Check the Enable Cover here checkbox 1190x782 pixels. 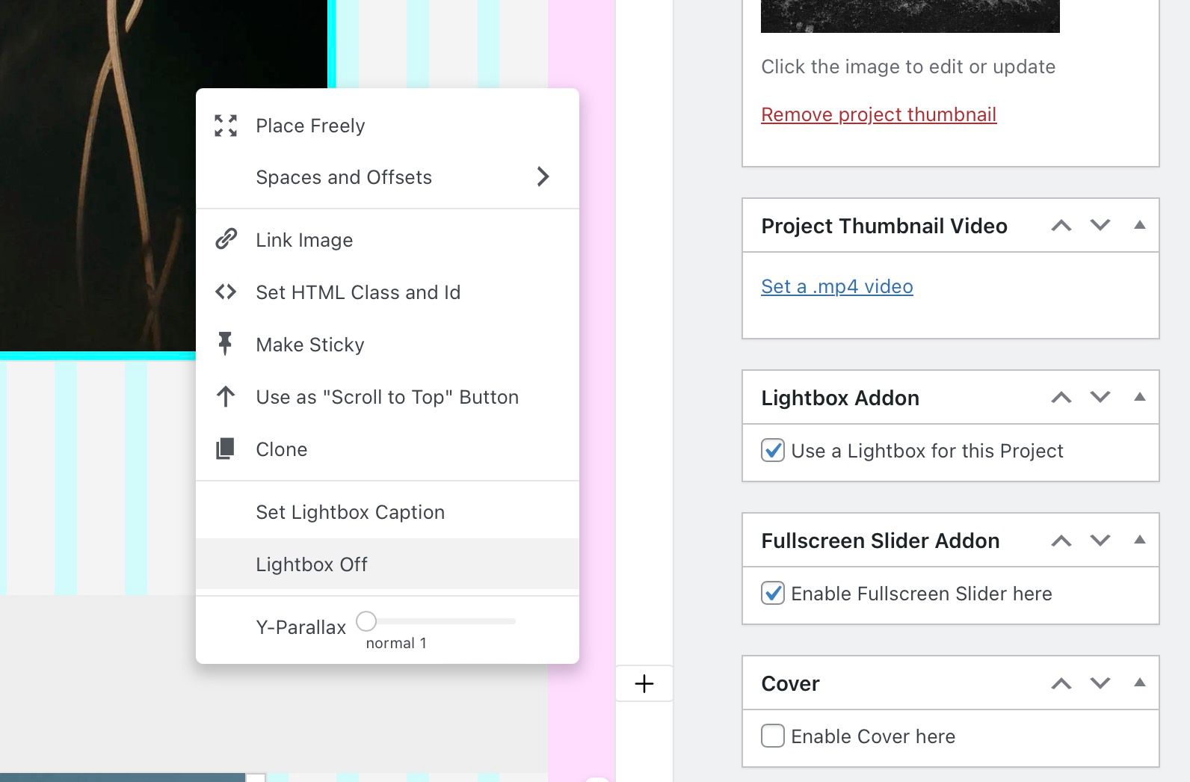coord(773,736)
